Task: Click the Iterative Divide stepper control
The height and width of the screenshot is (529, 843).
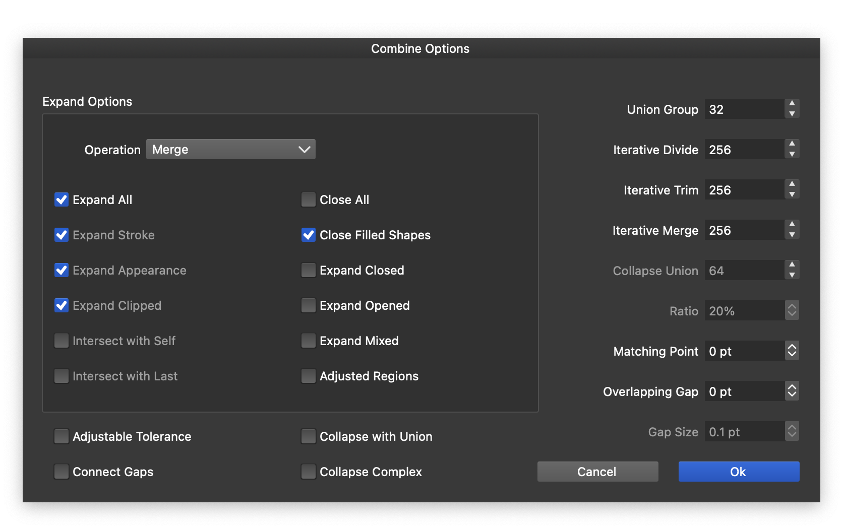Action: 792,149
